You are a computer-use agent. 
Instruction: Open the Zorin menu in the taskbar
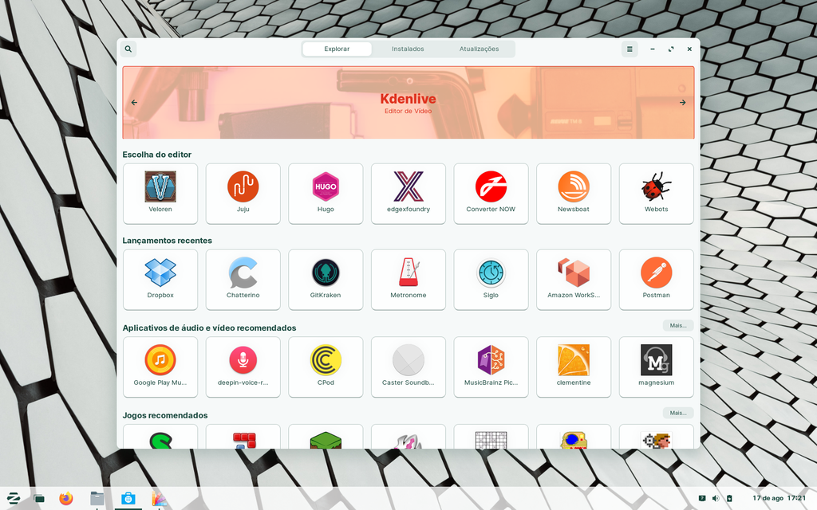tap(13, 498)
